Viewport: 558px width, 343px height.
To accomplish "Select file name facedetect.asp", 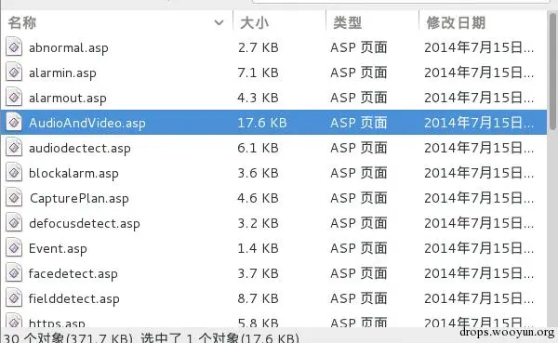I will 73,273.
